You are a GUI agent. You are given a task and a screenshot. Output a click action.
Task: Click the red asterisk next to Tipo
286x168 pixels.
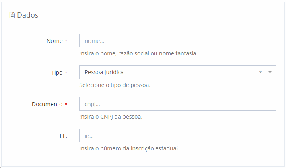[x=66, y=73]
